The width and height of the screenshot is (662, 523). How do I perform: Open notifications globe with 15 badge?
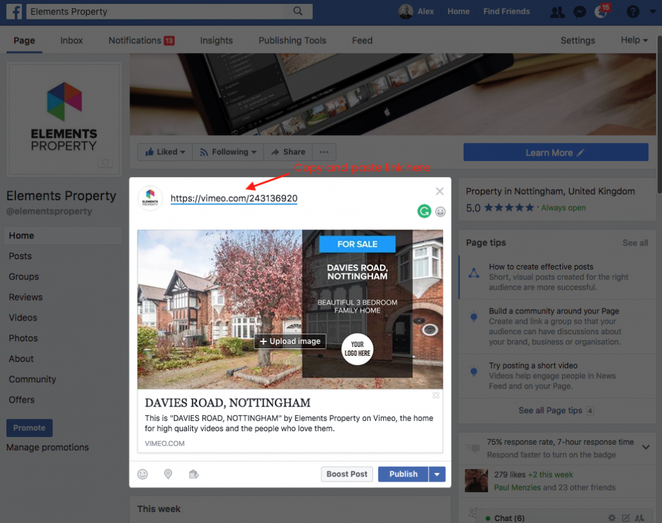(601, 11)
